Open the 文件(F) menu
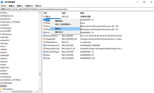The image size is (154, 93). [x=4, y=6]
